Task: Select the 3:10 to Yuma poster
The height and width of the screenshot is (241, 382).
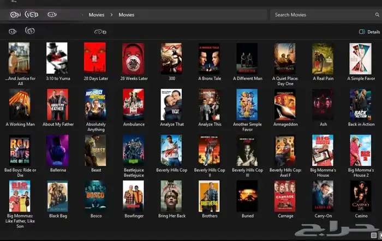Action: point(57,58)
